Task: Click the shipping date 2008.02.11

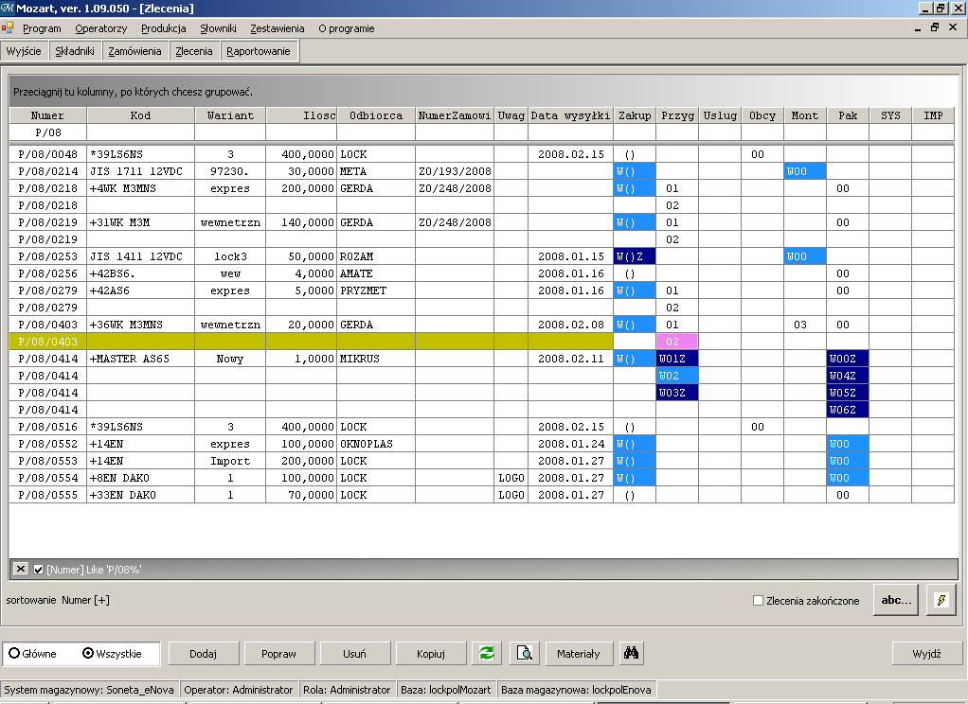Action: 570,359
